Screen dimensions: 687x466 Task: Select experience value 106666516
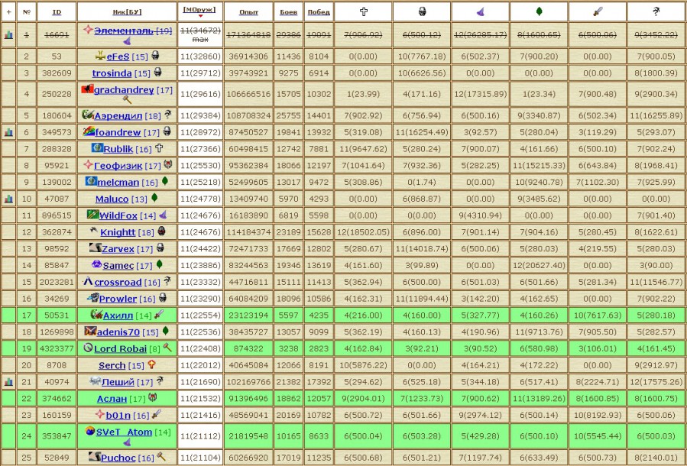tap(248, 94)
